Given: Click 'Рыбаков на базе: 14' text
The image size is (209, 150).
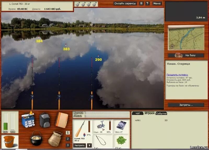Looking at the screenshot, I should click(177, 82).
